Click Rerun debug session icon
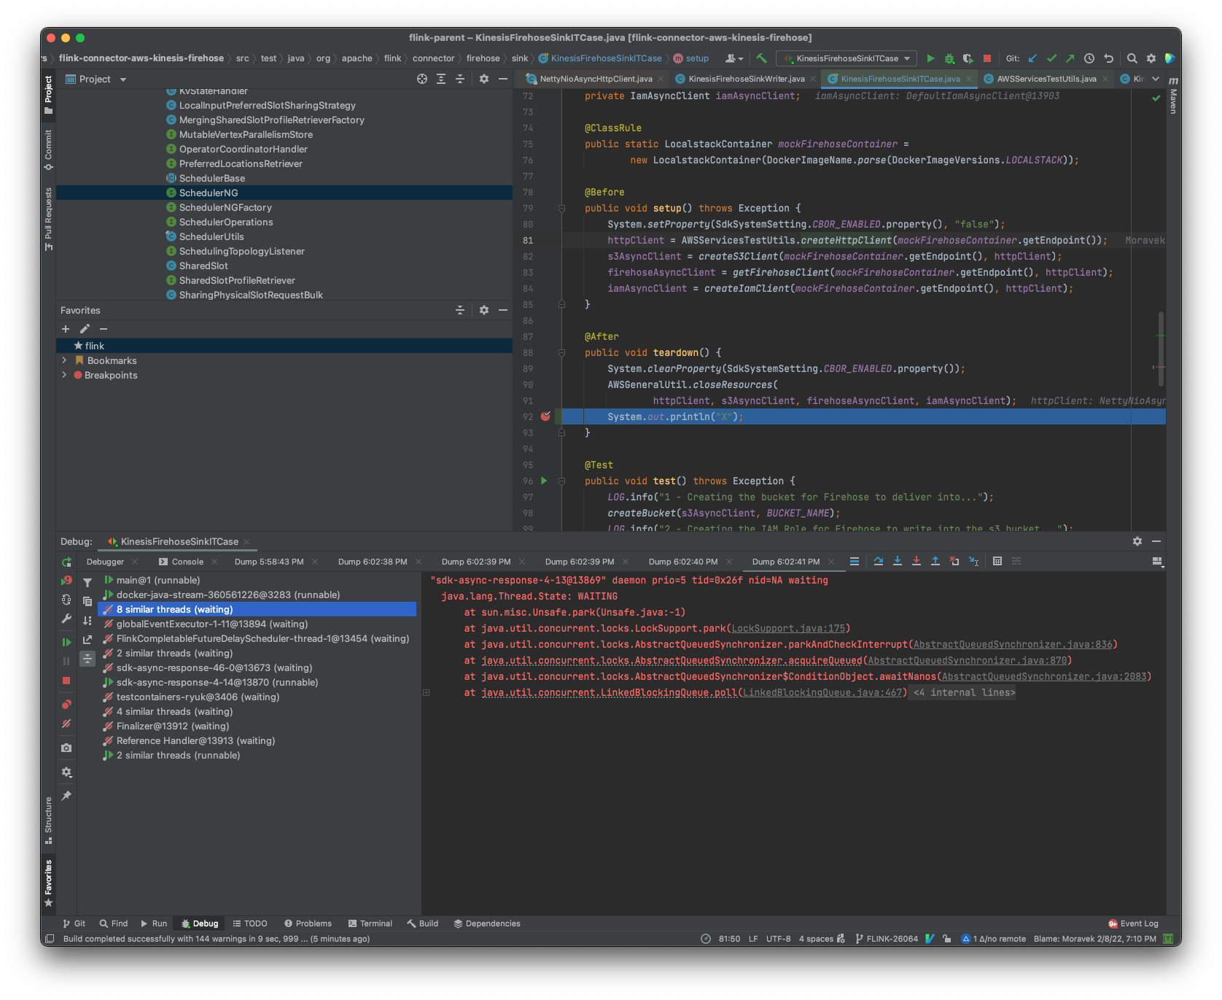1222x1000 pixels. (x=66, y=562)
